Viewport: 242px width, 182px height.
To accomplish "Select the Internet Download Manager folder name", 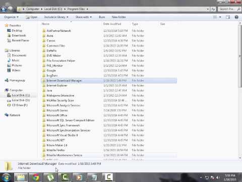I will click(64, 80).
